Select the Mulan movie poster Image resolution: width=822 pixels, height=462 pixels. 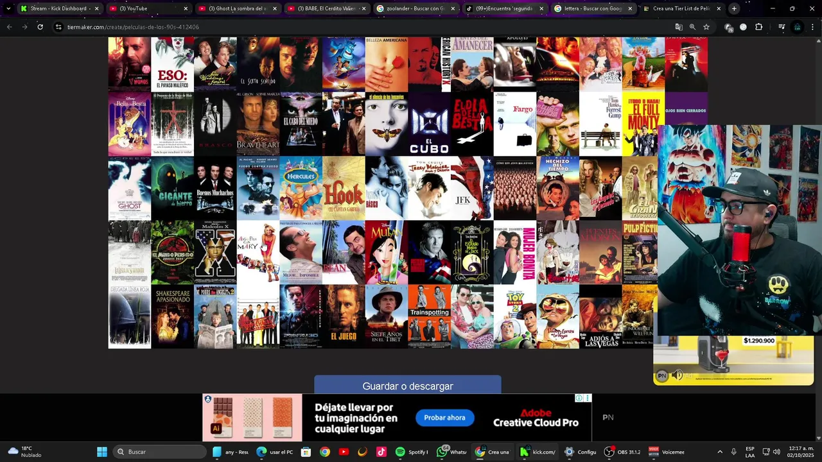pyautogui.click(x=387, y=252)
